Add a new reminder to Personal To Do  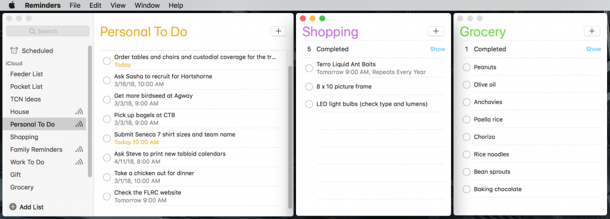[x=278, y=31]
